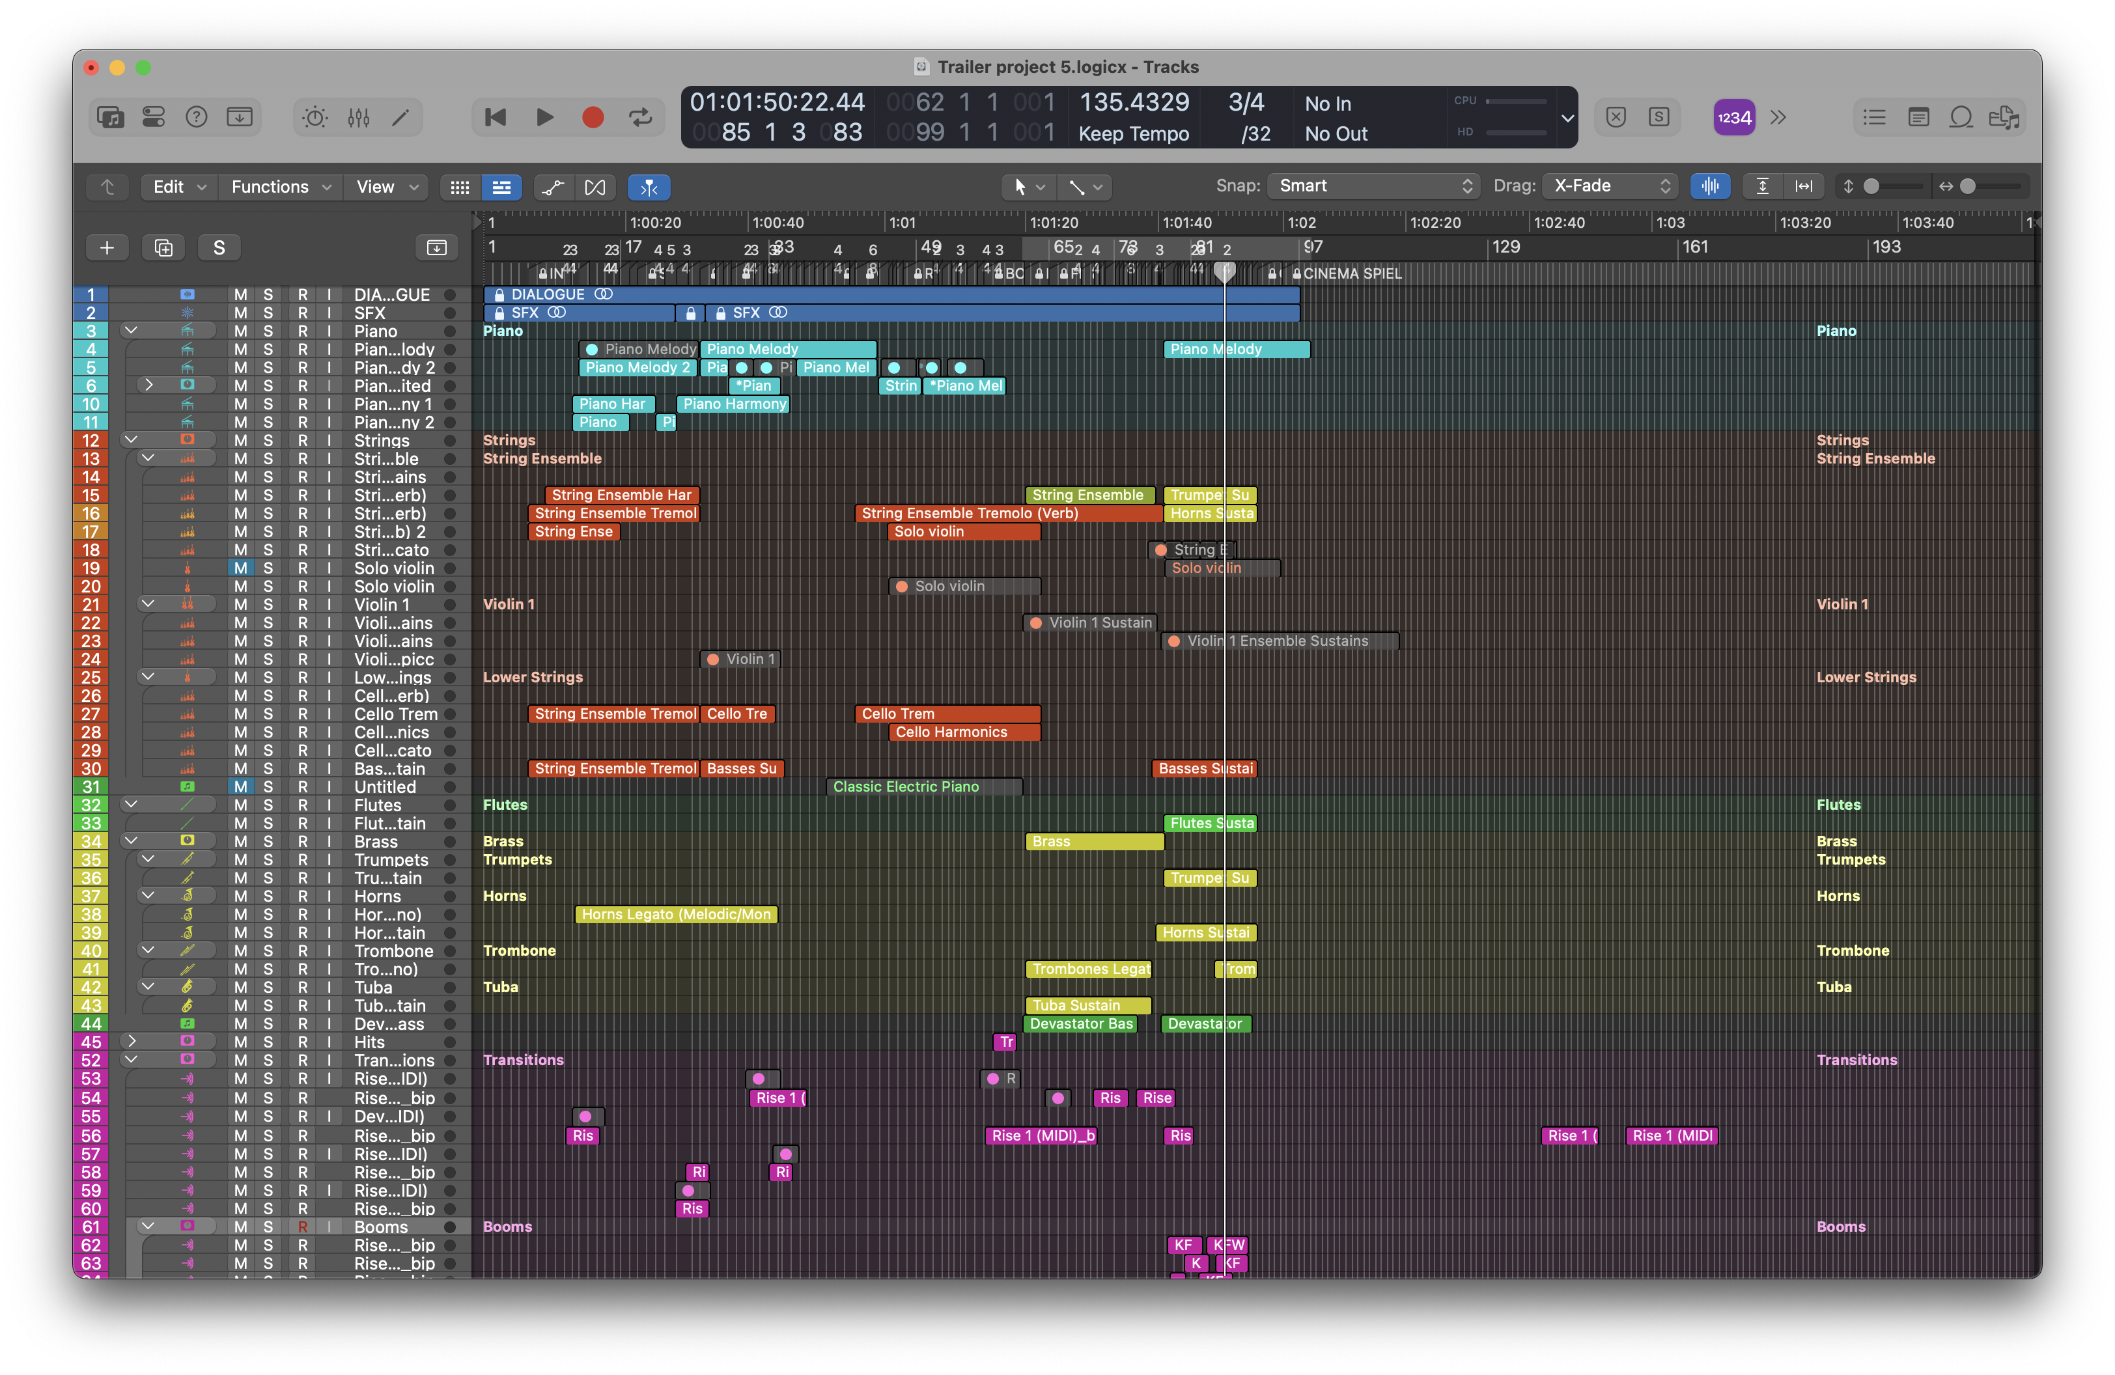
Task: Click the up-arrow leave folder icon
Action: point(107,187)
